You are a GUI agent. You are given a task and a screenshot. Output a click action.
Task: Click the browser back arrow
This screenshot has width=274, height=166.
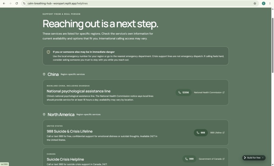click(x=4, y=3)
